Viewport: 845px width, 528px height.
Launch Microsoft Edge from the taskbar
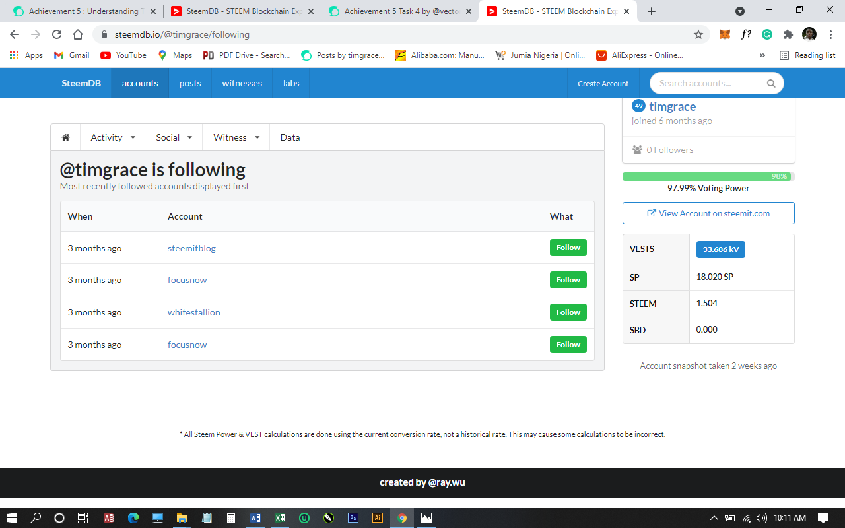coord(133,518)
